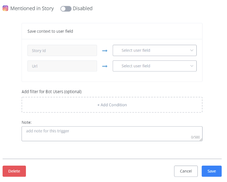This screenshot has width=227, height=182.
Task: Click the Url context field
Action: (x=62, y=66)
